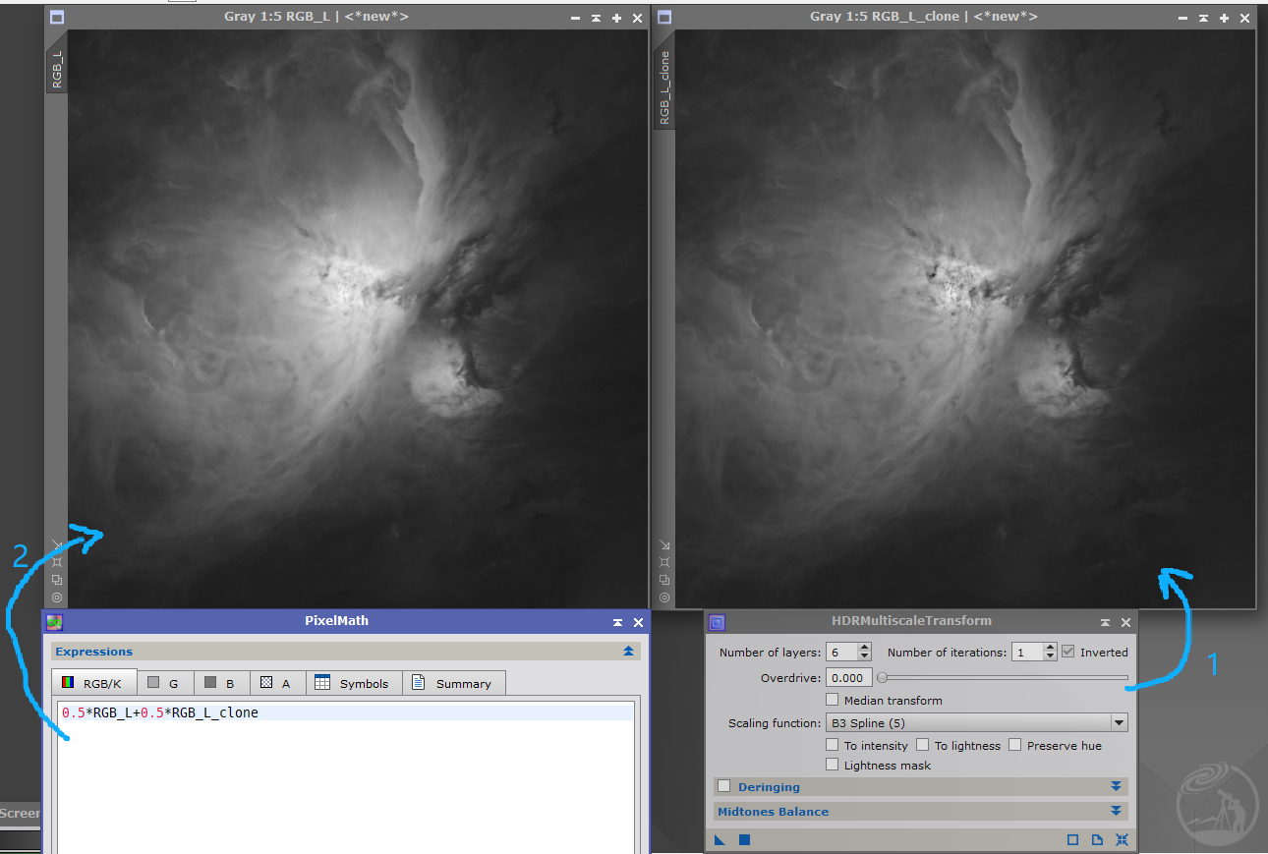Expand the Deringing section
The height and width of the screenshot is (854, 1268).
tap(1116, 787)
